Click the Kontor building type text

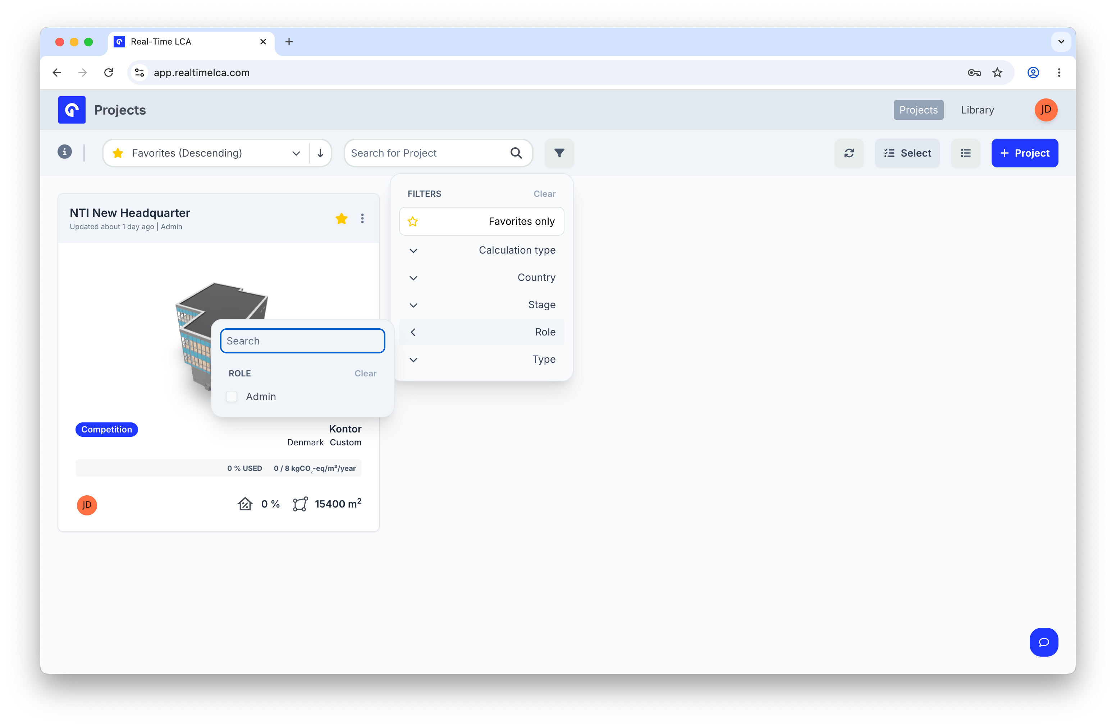pyautogui.click(x=345, y=429)
